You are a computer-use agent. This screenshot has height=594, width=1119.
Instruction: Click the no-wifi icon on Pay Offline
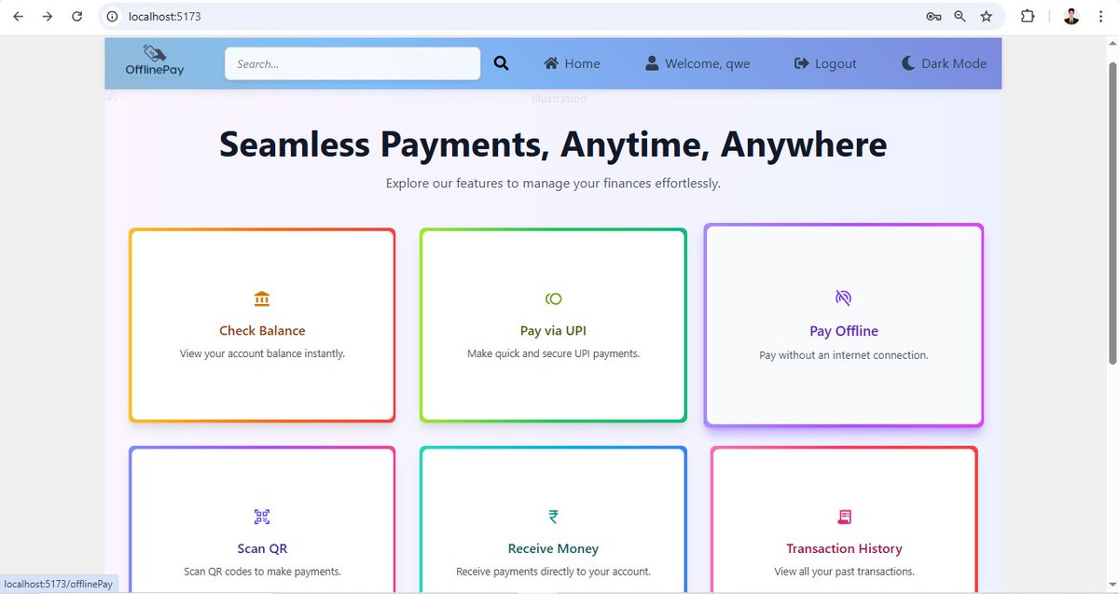pos(844,297)
